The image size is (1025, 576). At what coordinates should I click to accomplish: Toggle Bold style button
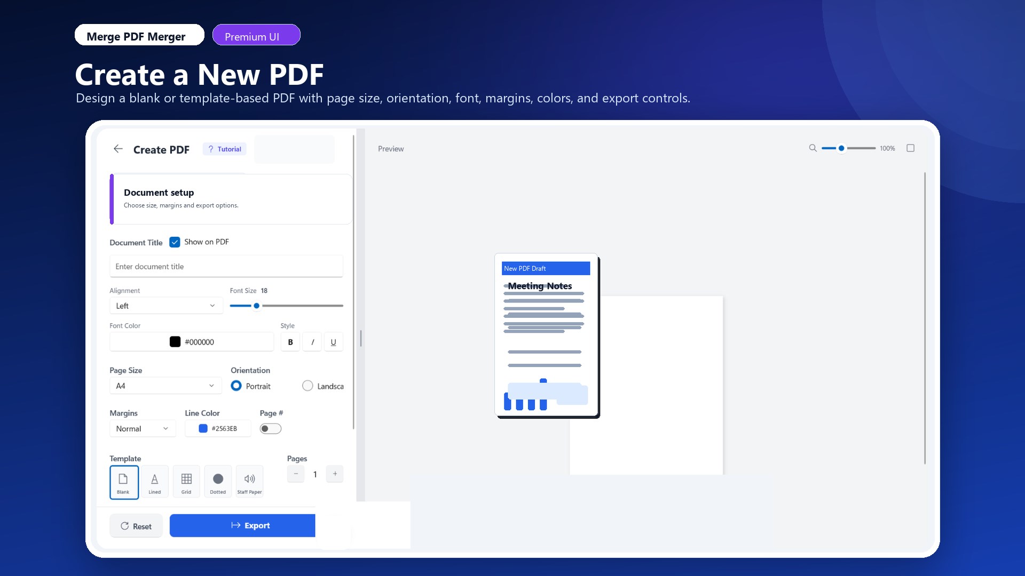tap(290, 342)
